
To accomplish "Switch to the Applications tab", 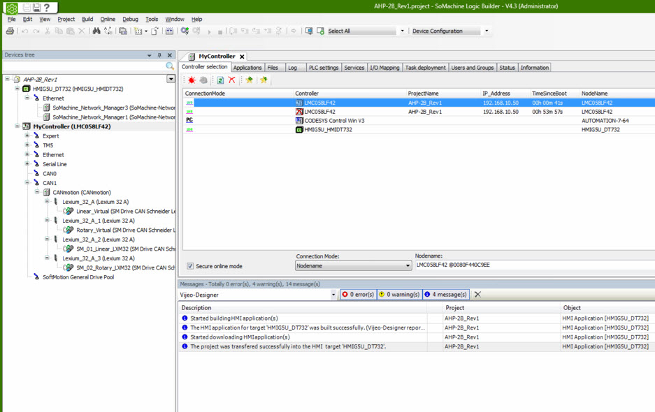I will click(247, 68).
